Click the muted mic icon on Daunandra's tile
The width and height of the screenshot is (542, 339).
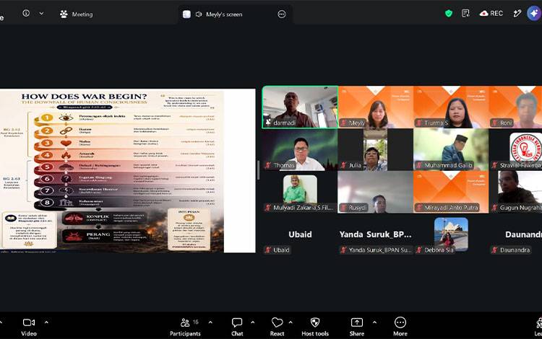pos(494,250)
